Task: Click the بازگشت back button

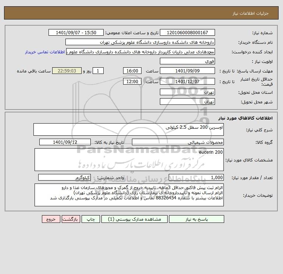Action: (71, 219)
